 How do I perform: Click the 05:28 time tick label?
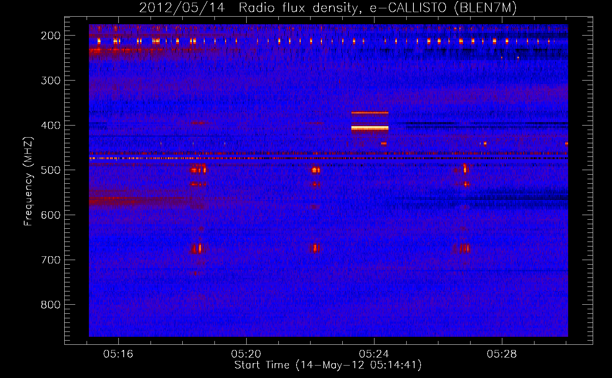pos(502,354)
